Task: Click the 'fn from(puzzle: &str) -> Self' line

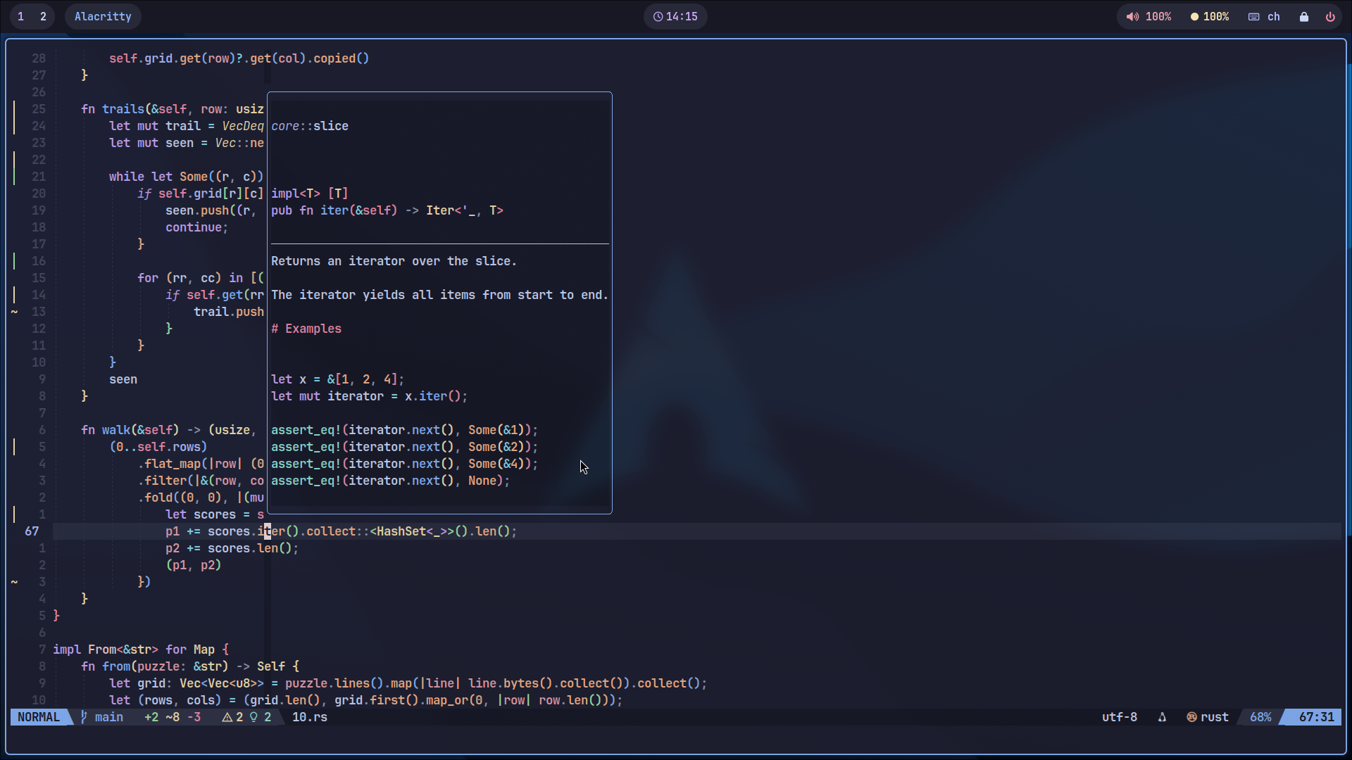Action: click(x=190, y=666)
